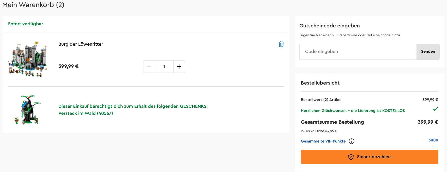Click the Sicher bezahlen checkout button
This screenshot has height=172, width=447.
pyautogui.click(x=370, y=157)
